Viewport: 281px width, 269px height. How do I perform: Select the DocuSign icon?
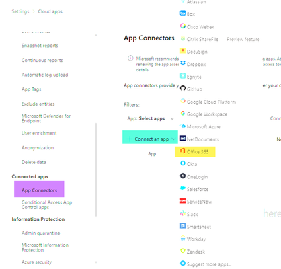[x=183, y=50]
